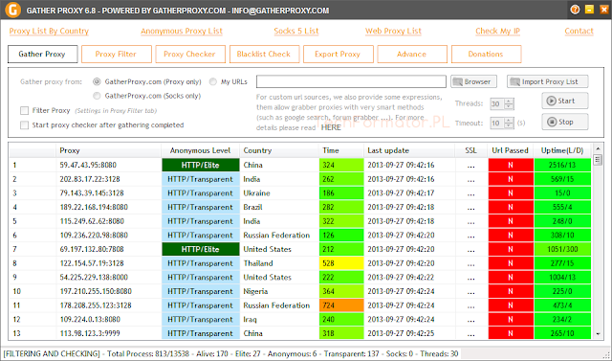Select GatherProxy.com (Socks only) radio button
The image size is (612, 361).
click(97, 96)
